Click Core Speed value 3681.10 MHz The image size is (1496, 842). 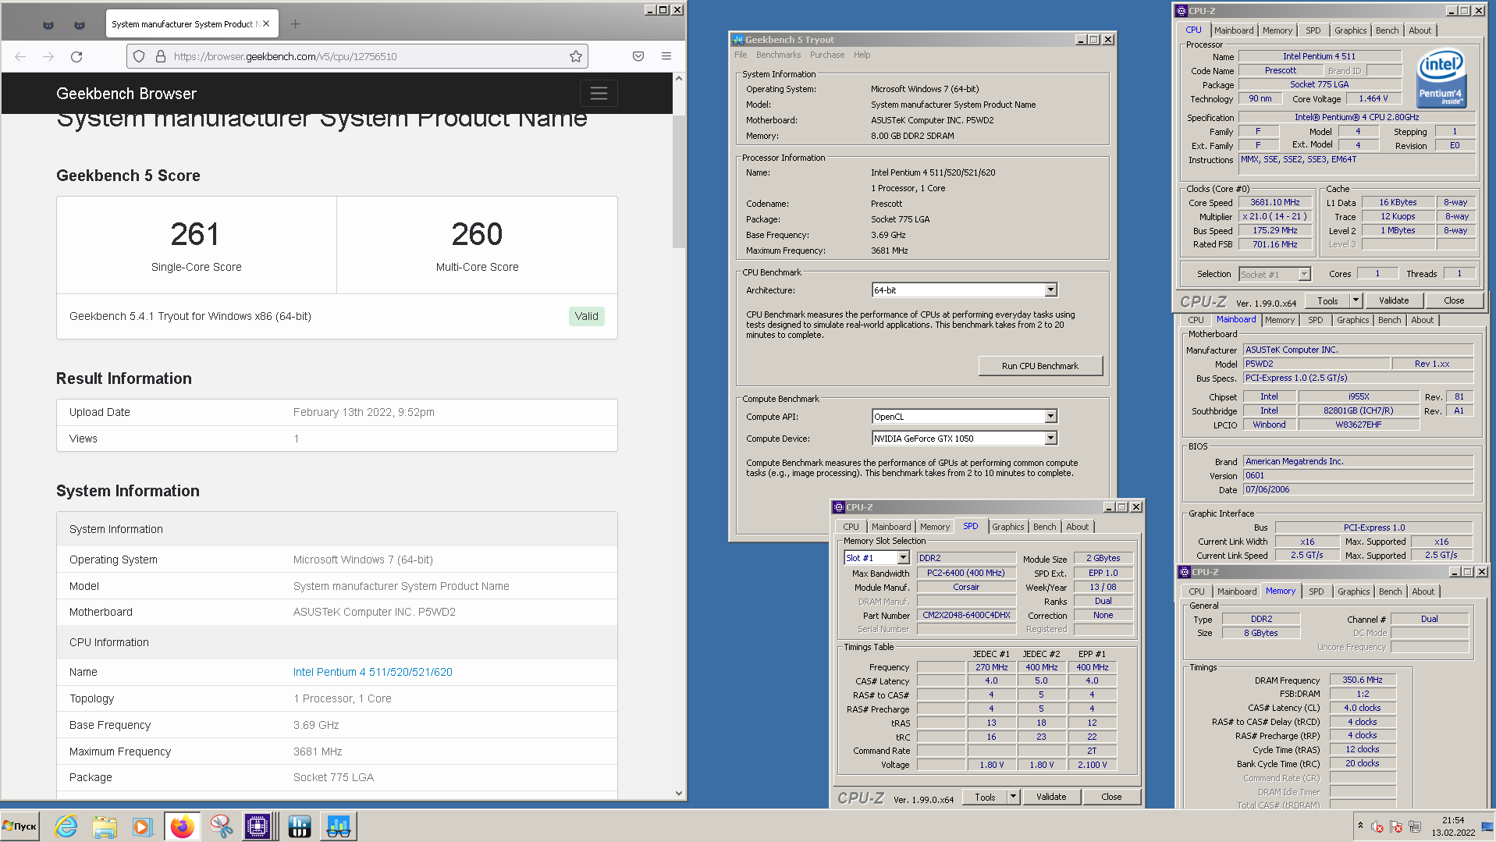1275,202
